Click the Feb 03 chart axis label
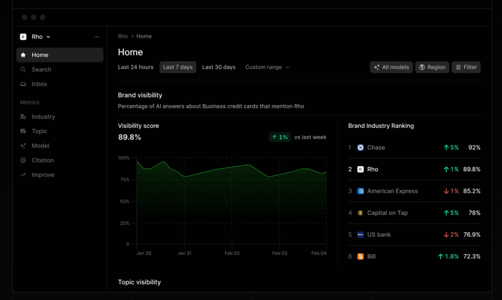 [279, 253]
